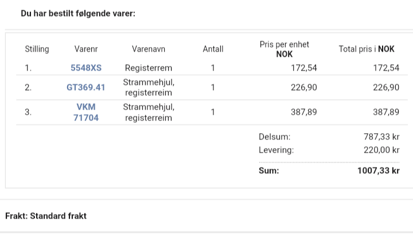
Task: Select the 226,90 total price in row two
Action: click(x=386, y=87)
